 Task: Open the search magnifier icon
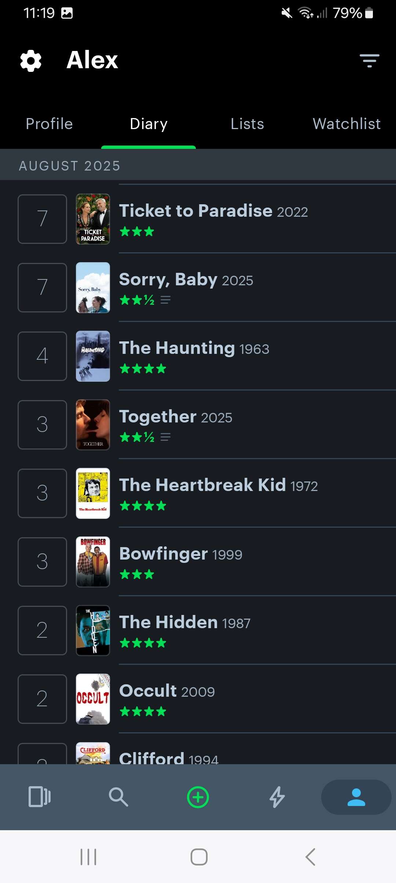[118, 797]
